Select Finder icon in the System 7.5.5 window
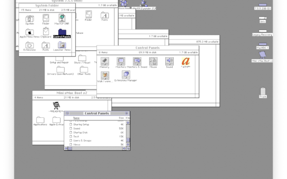Screen dimensions: 287x179 pyautogui.click(x=89, y=14)
